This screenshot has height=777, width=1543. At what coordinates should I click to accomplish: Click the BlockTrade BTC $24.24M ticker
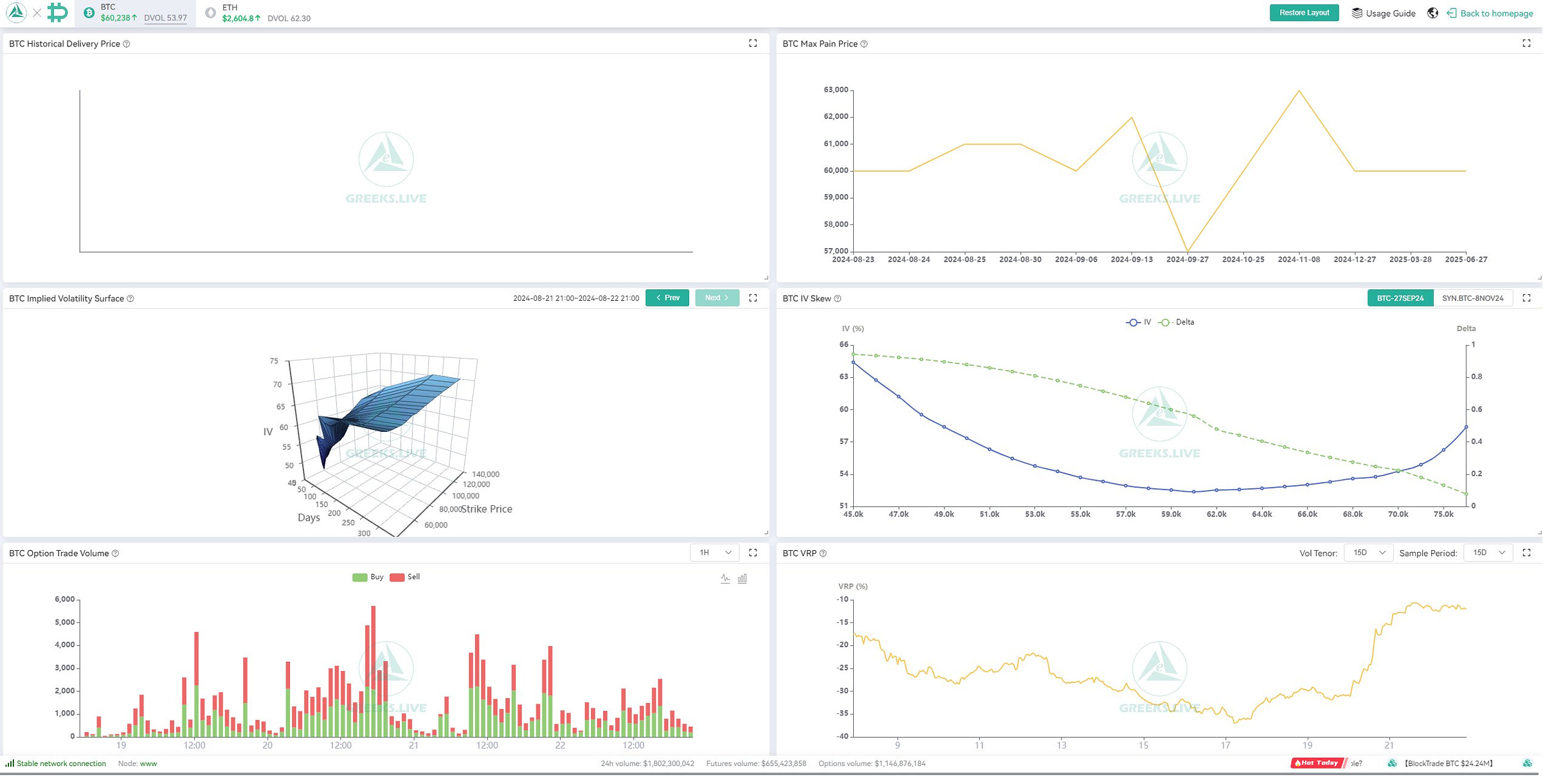coord(1448,763)
